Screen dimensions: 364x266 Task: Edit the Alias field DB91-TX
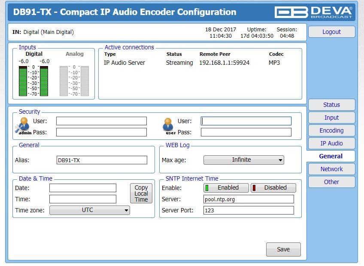102,160
